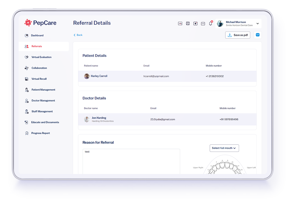Viewport: 286px width, 199px height.
Task: Click mobile number +91 9976181496
Action: point(229,119)
